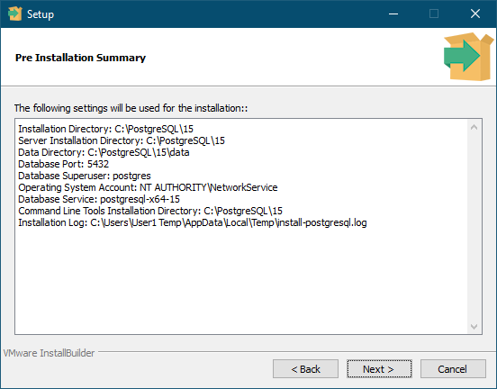Click the summary box scroll down arrow
The image size is (497, 389).
pos(474,326)
